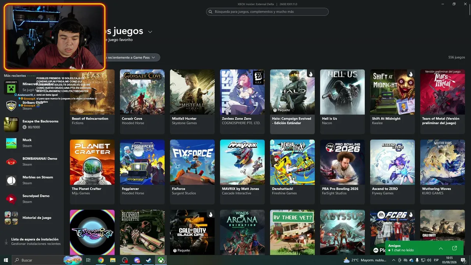Open Google Chrome from the taskbar
The height and width of the screenshot is (265, 471).
pyautogui.click(x=100, y=260)
